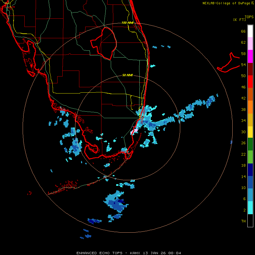Screen dimensions: 255x255
Task: Click the "50 NMI" range ring label
Action: pos(127,75)
